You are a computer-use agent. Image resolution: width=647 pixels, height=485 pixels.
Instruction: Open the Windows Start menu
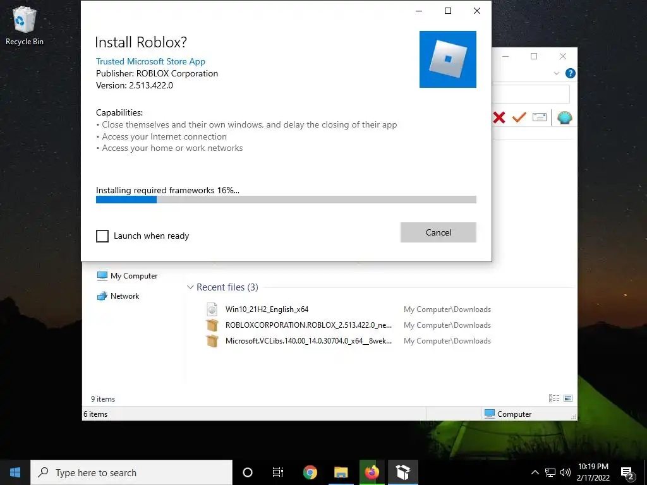point(15,472)
